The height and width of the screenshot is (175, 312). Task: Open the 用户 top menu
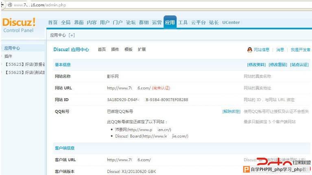point(105,22)
